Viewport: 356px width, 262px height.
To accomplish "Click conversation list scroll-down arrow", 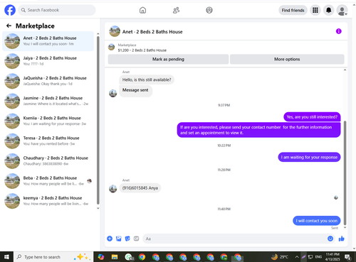I will pyautogui.click(x=98, y=208).
